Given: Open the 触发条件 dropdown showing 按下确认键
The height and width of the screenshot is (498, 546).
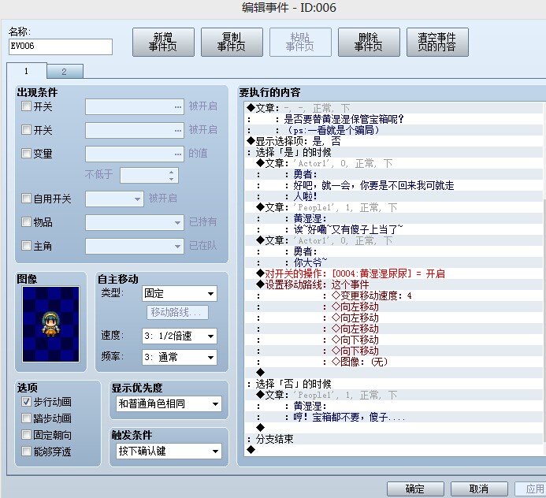Looking at the screenshot, I should (169, 452).
